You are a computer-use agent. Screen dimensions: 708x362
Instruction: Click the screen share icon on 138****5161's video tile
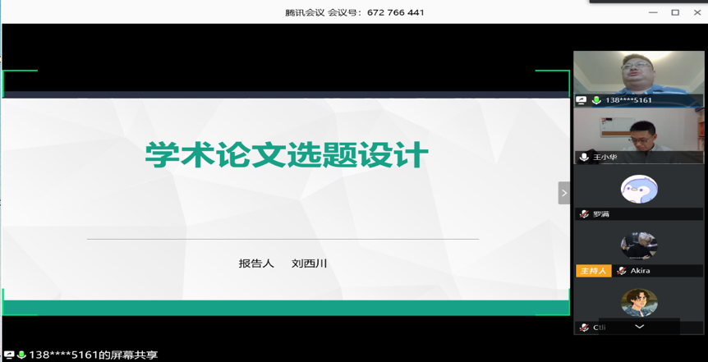(x=582, y=100)
